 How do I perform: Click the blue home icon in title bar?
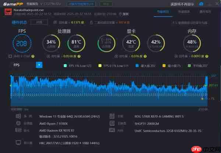201,4
